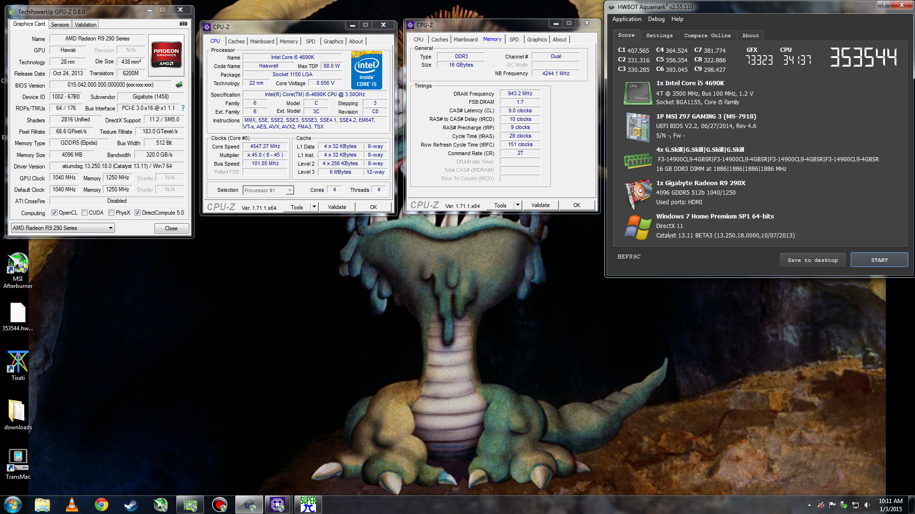Click START in Aquamark
The image size is (915, 514).
pos(879,260)
